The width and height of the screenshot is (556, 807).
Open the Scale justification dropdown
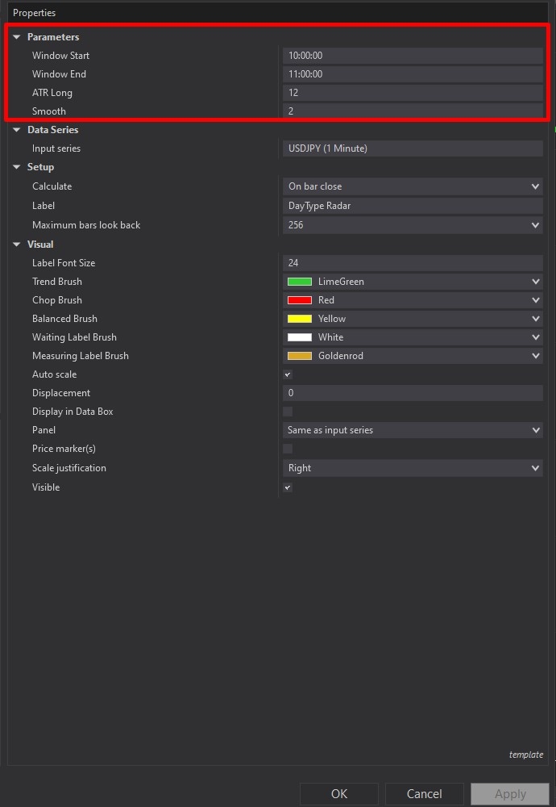click(412, 467)
